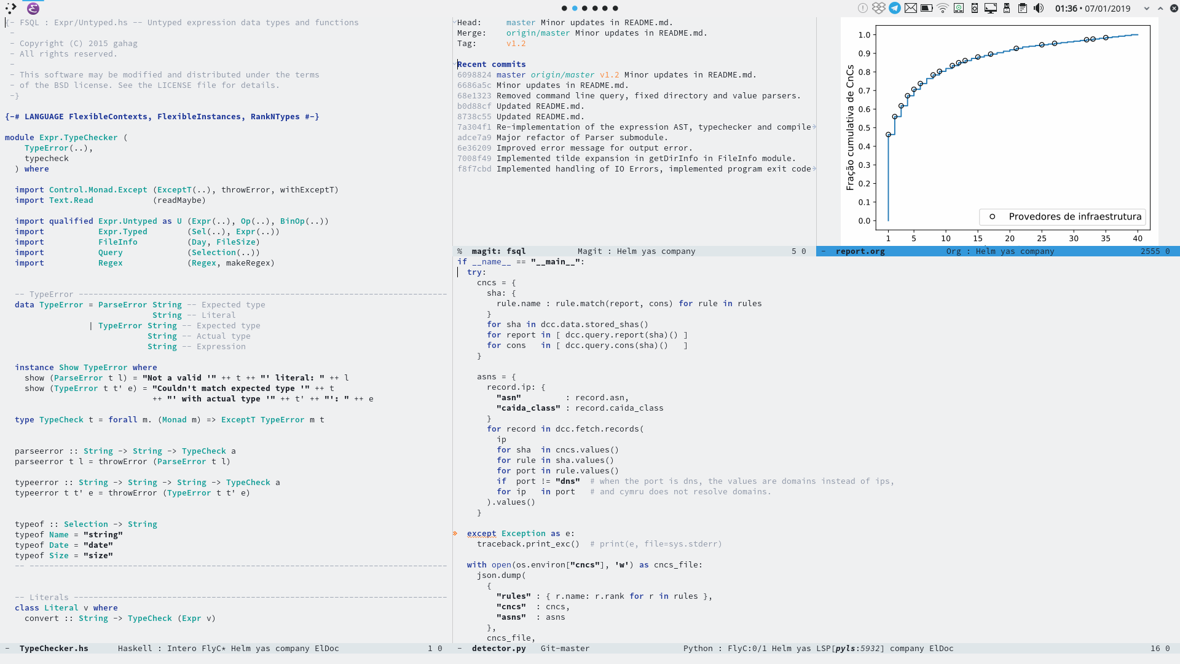Click the clock showing 01:36
The height and width of the screenshot is (664, 1180).
click(x=1066, y=9)
